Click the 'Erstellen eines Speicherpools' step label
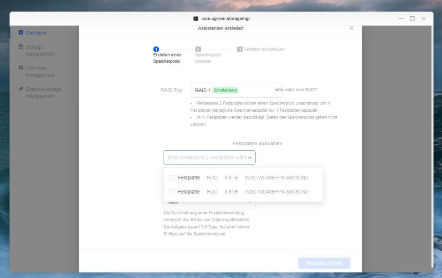Image resolution: width=442 pixels, height=278 pixels. [167, 58]
